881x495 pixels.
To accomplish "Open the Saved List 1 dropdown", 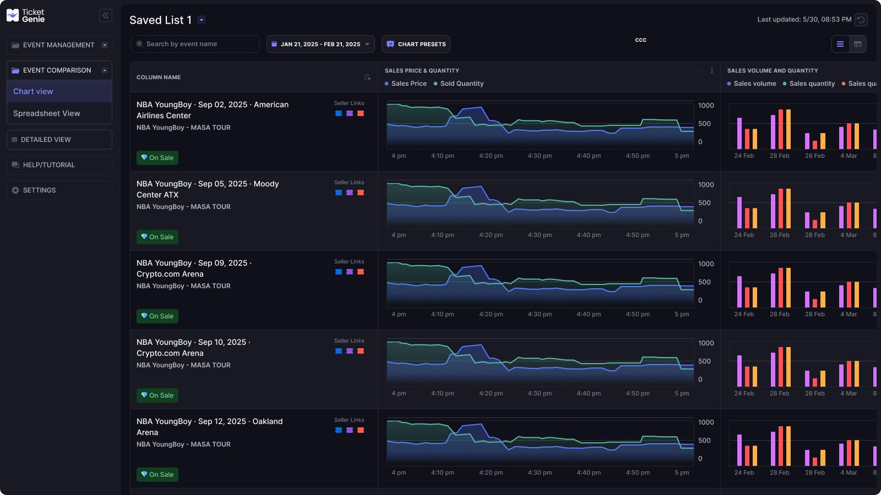I will tap(202, 20).
